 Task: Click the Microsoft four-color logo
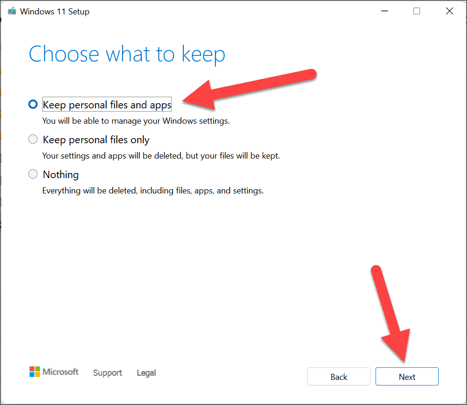(34, 372)
